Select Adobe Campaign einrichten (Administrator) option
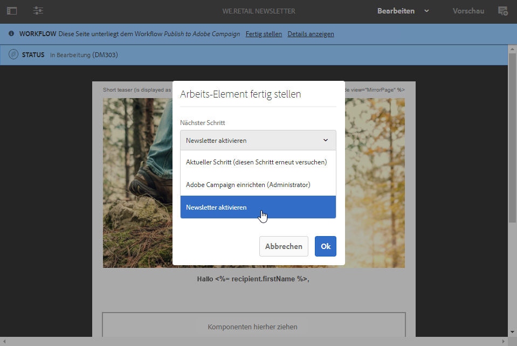The image size is (517, 346). coord(258,185)
